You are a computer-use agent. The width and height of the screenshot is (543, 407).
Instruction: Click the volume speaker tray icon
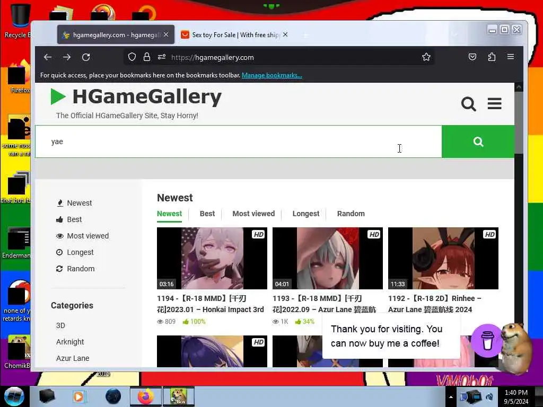pyautogui.click(x=489, y=396)
